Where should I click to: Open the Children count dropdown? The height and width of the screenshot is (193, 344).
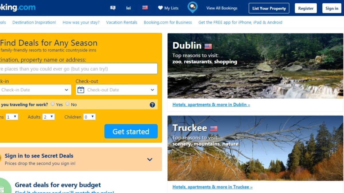tap(89, 117)
